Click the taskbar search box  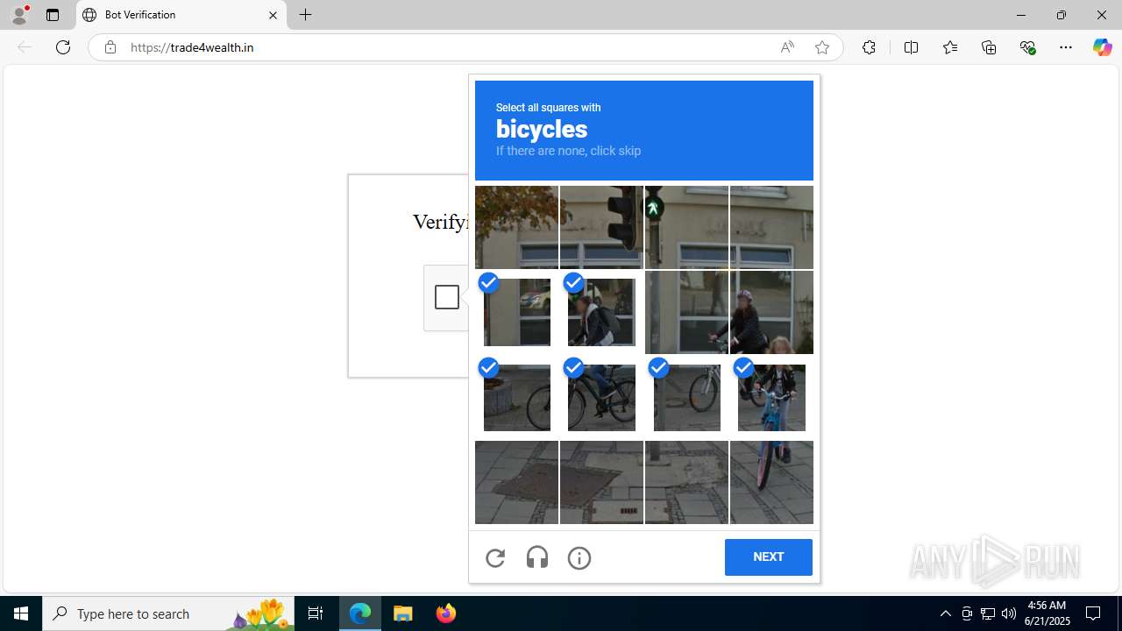(168, 613)
